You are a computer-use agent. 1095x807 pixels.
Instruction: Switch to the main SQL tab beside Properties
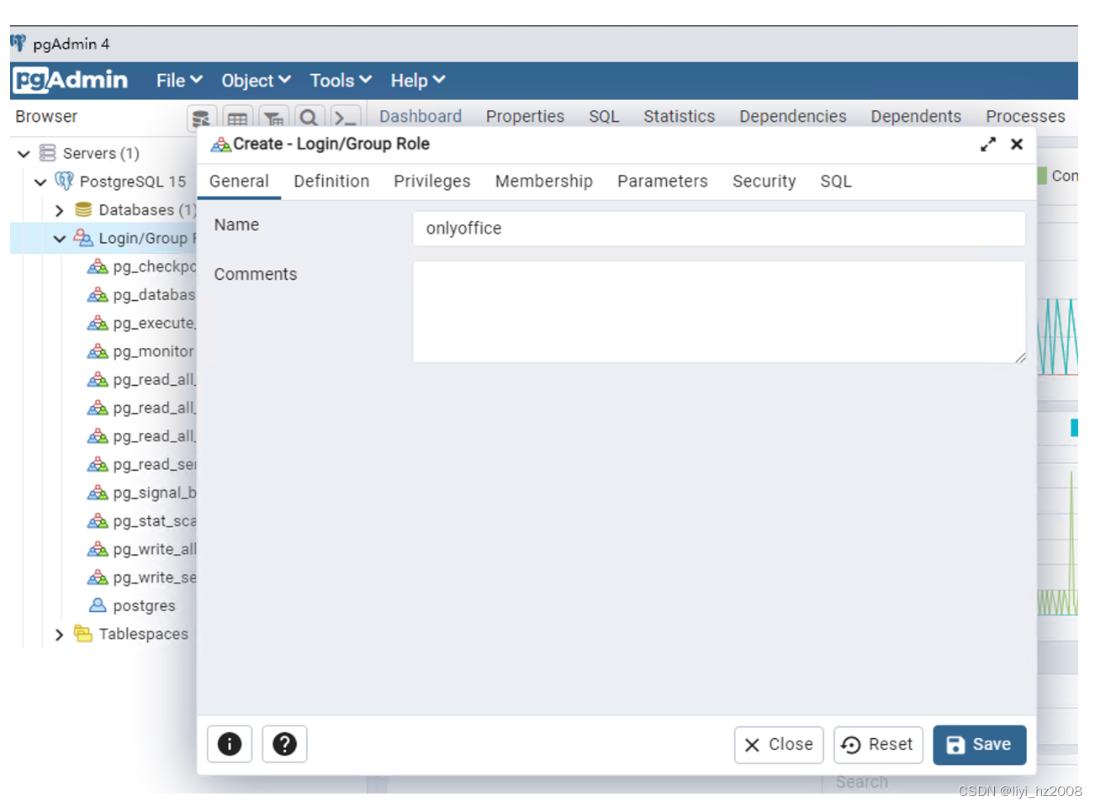coord(604,116)
